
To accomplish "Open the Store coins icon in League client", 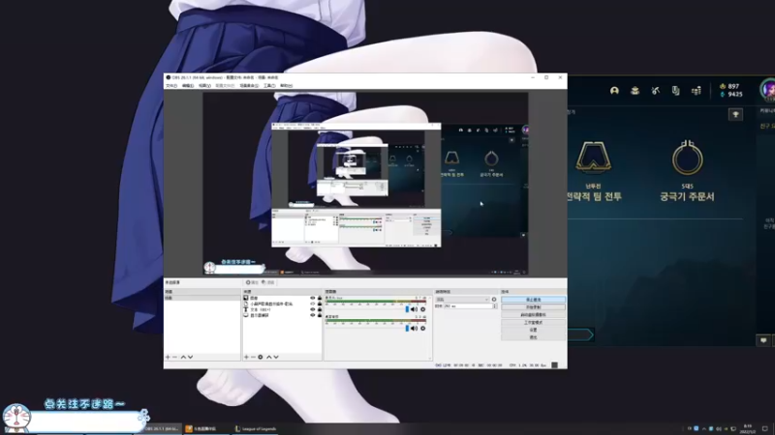I will [x=697, y=91].
